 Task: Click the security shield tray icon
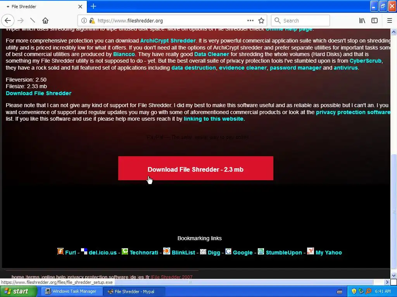click(x=354, y=292)
